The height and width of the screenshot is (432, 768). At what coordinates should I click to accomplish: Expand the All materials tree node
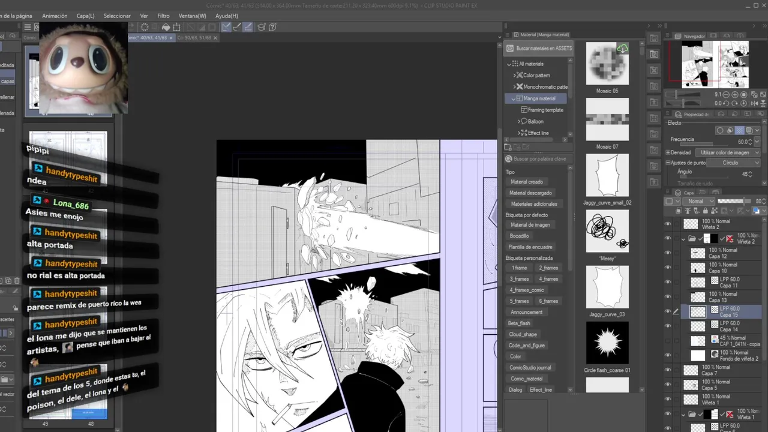pyautogui.click(x=509, y=64)
